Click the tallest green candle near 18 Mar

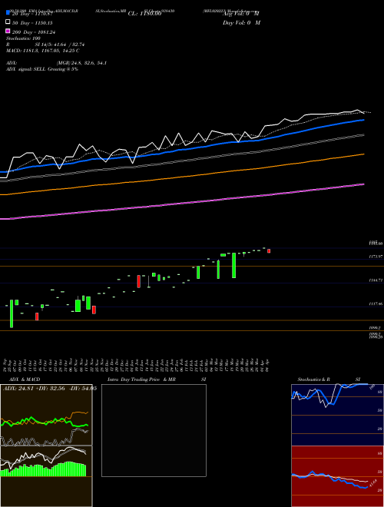[x=233, y=266]
